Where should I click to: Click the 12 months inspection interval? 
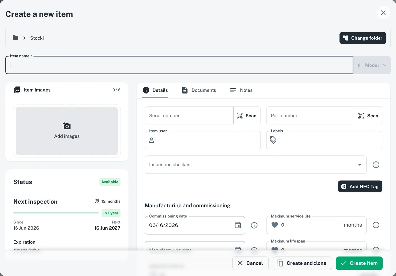pyautogui.click(x=108, y=201)
